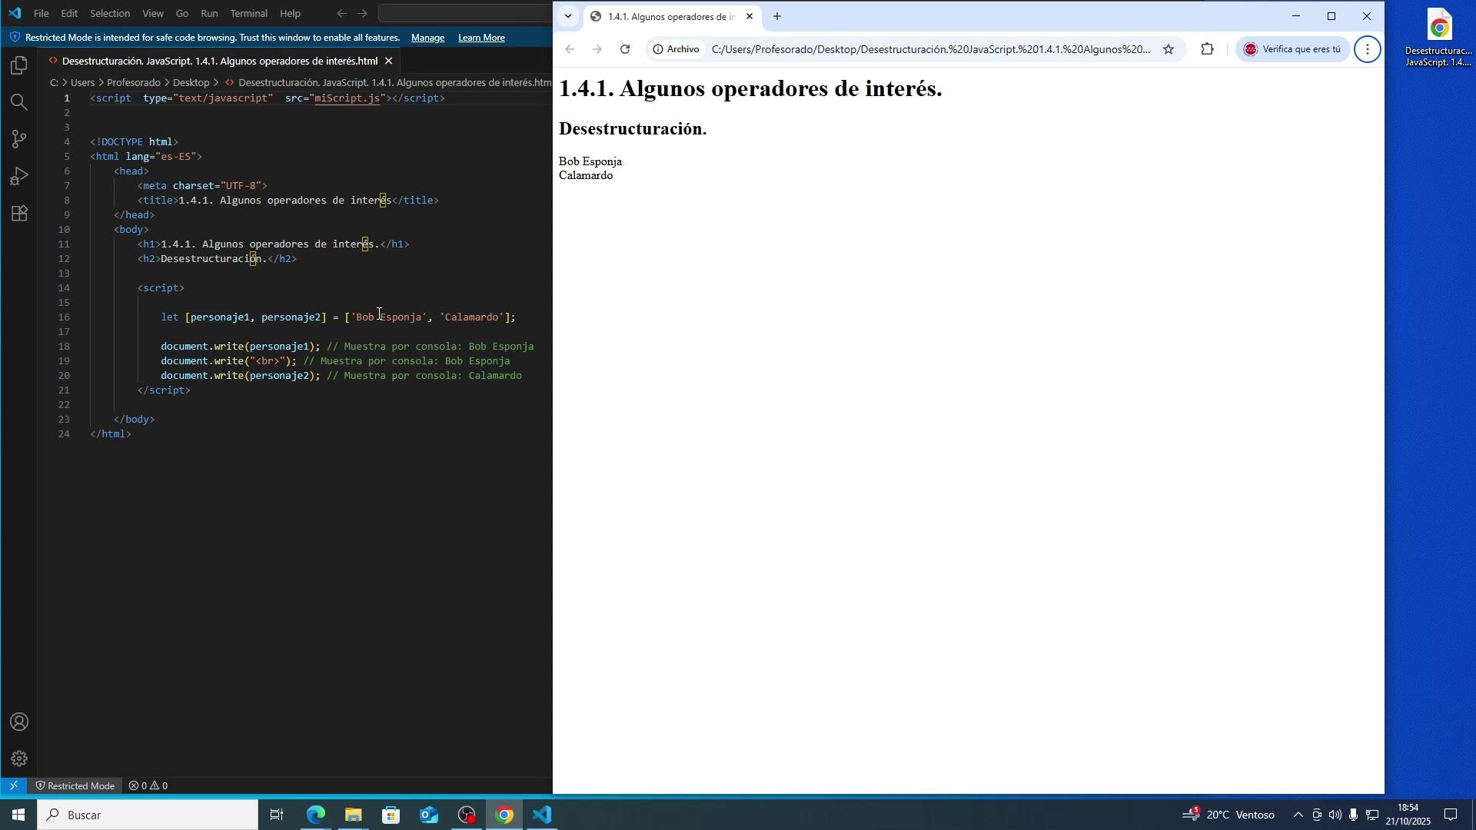Click the volume speaker tray icon
1476x830 pixels.
coord(1335,815)
